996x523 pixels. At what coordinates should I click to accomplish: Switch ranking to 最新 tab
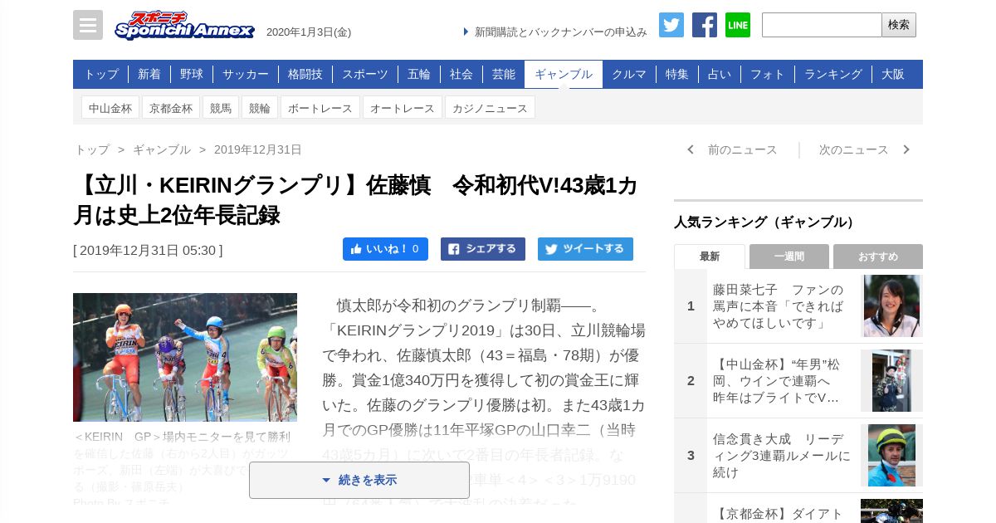(x=710, y=257)
